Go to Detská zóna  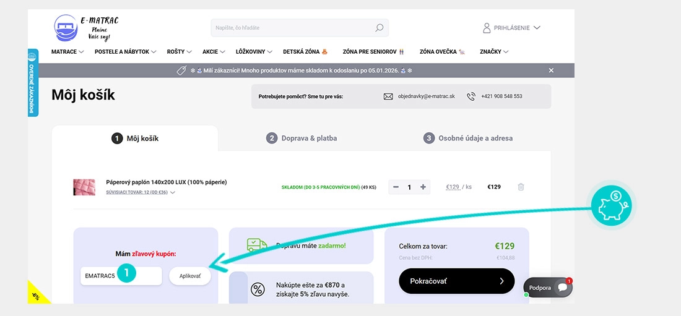coord(305,52)
